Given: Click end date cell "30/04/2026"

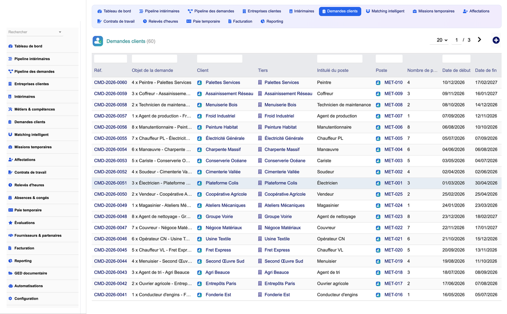Looking at the screenshot, I should [486, 183].
